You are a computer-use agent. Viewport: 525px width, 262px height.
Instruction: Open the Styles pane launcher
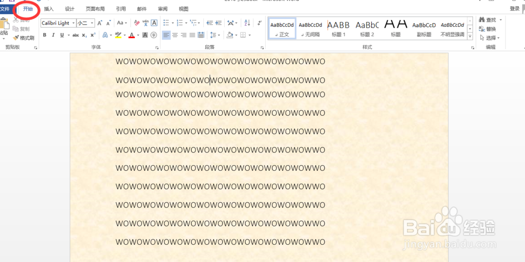tap(472, 48)
